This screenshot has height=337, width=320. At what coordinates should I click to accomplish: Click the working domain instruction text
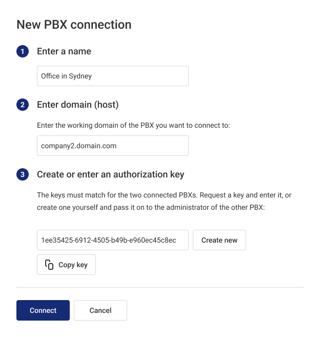133,125
